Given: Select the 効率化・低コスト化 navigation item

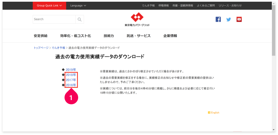Looking at the screenshot, I should (x=76, y=36).
